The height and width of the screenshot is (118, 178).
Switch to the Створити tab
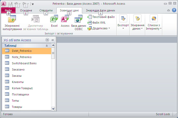[46, 10]
